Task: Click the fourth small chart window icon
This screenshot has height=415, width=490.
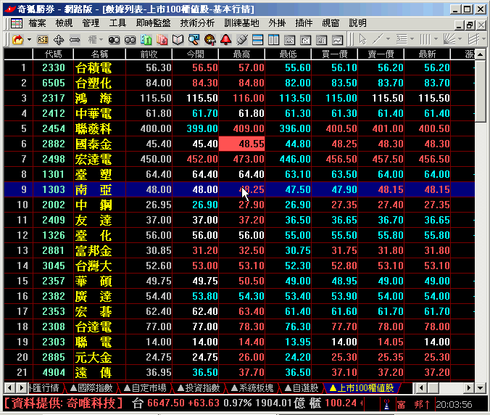Action: pyautogui.click(x=338, y=40)
